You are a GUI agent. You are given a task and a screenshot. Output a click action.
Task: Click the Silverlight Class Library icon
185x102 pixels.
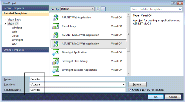tap(56, 61)
